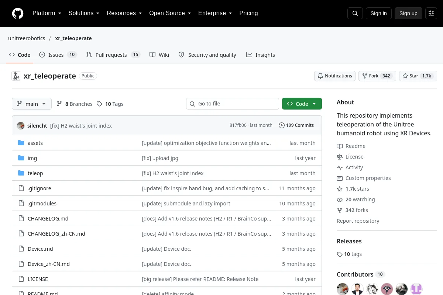443x295 pixels.
Task: Expand the Enterprise menu
Action: pos(215,13)
